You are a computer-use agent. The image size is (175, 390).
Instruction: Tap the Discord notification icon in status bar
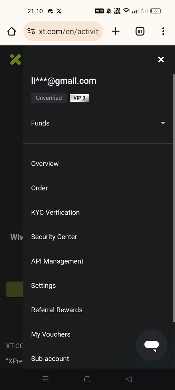click(51, 11)
